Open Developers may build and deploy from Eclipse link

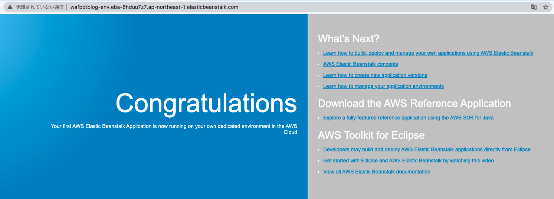pos(427,149)
